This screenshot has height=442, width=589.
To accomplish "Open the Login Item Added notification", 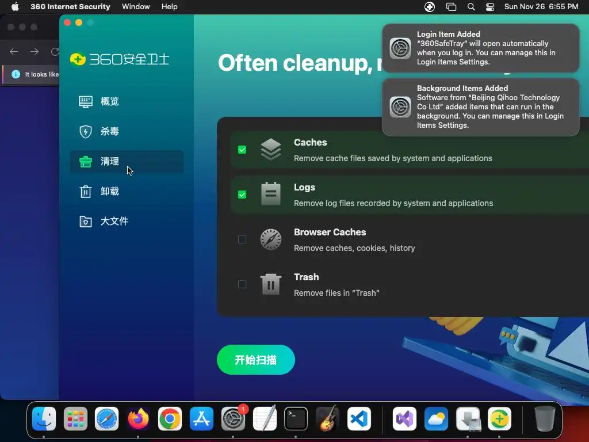I will (481, 48).
